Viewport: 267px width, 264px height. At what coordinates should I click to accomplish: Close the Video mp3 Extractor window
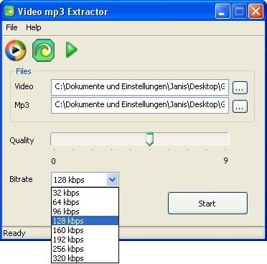coord(256,11)
